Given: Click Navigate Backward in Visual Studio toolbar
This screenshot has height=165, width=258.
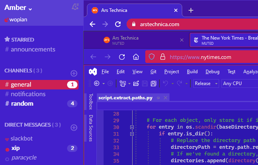Looking at the screenshot, I should [x=96, y=83].
